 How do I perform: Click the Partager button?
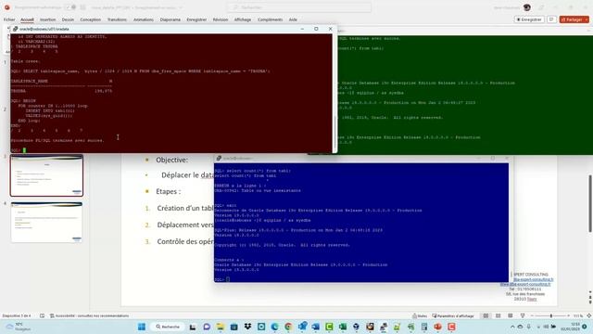574,19
